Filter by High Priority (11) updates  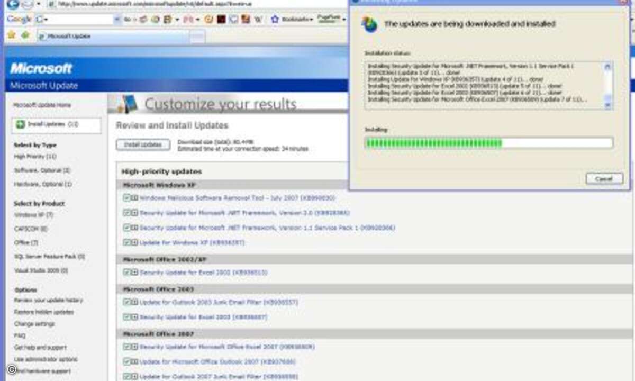coord(35,157)
